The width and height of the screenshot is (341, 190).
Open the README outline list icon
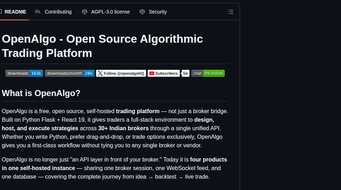coord(231,12)
